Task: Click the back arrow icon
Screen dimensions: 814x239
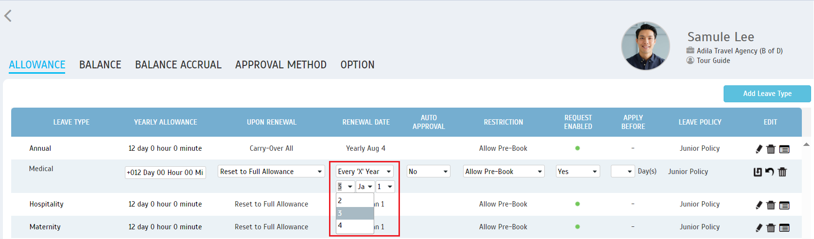Action: coord(8,16)
